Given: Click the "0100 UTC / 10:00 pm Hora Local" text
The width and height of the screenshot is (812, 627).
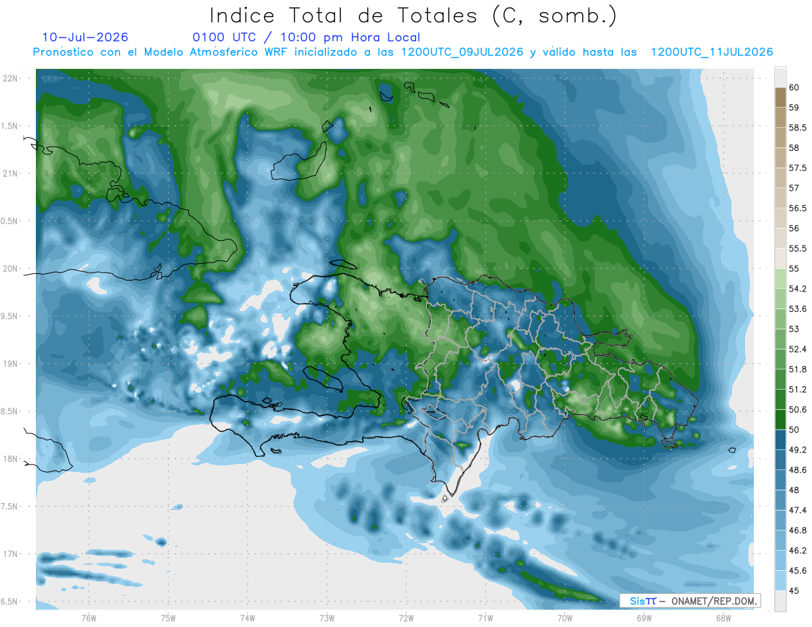Looking at the screenshot, I should pos(307,38).
